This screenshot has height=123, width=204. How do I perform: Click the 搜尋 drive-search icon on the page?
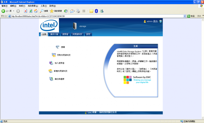57,47
